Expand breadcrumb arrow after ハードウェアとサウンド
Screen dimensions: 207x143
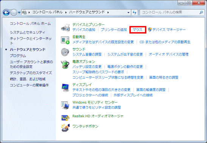tap(108, 12)
